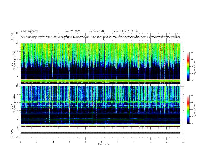Click the "8" kHz tick on ch.1 axis
Viewport: 206px width, 159px height.
[x=18, y=51]
